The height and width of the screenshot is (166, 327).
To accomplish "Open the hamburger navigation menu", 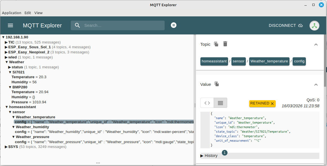I will click(x=10, y=25).
